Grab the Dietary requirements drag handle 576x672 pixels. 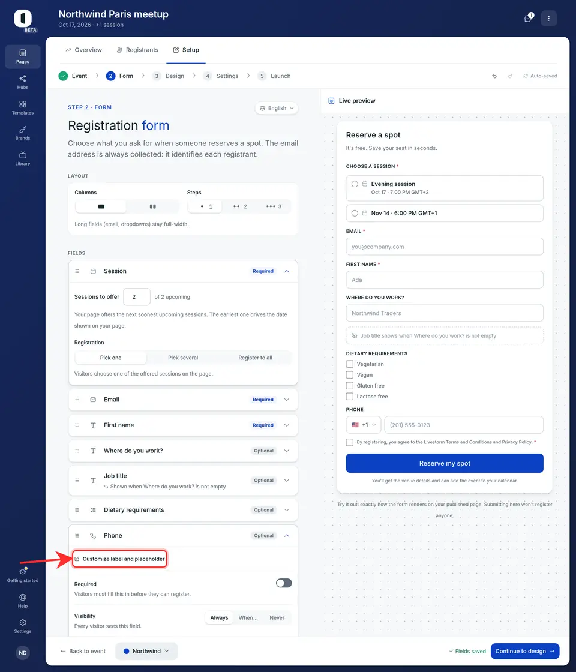[77, 510]
